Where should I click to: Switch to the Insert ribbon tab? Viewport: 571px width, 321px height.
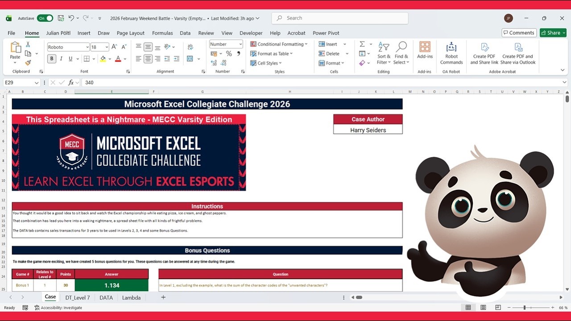coord(84,33)
